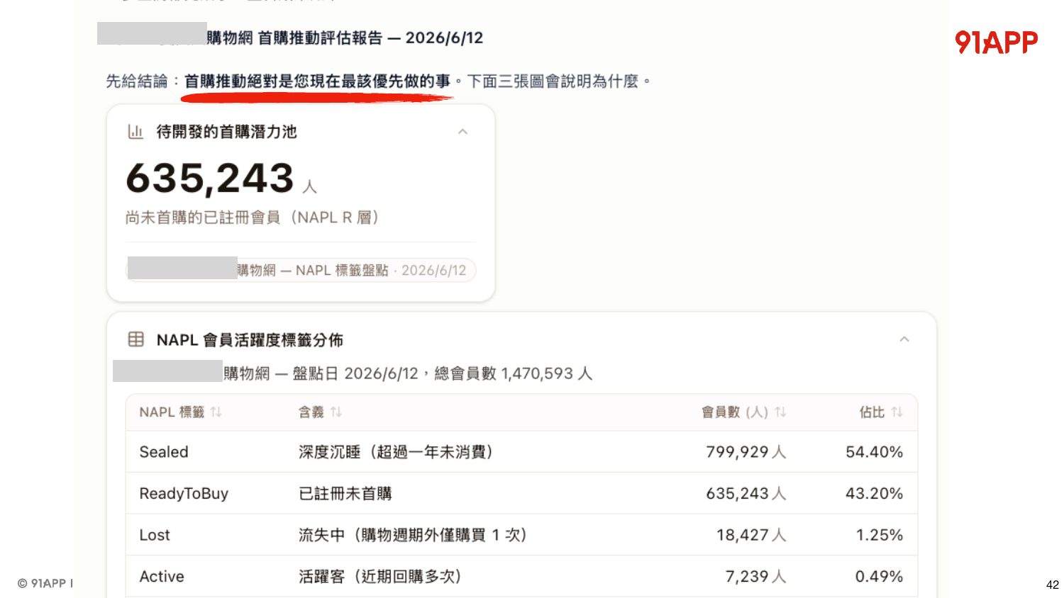Click the bar chart icon beside 待開發的首購潛力池

[135, 132]
